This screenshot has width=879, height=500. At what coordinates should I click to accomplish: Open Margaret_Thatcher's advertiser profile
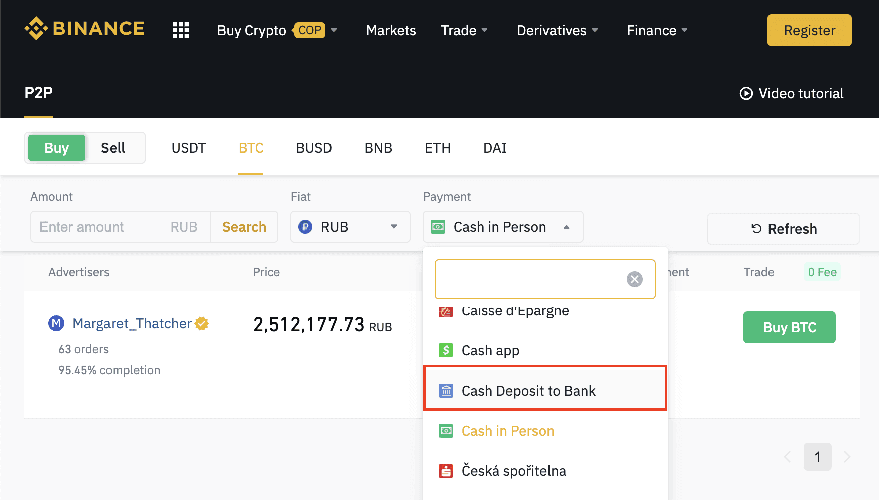pyautogui.click(x=132, y=323)
